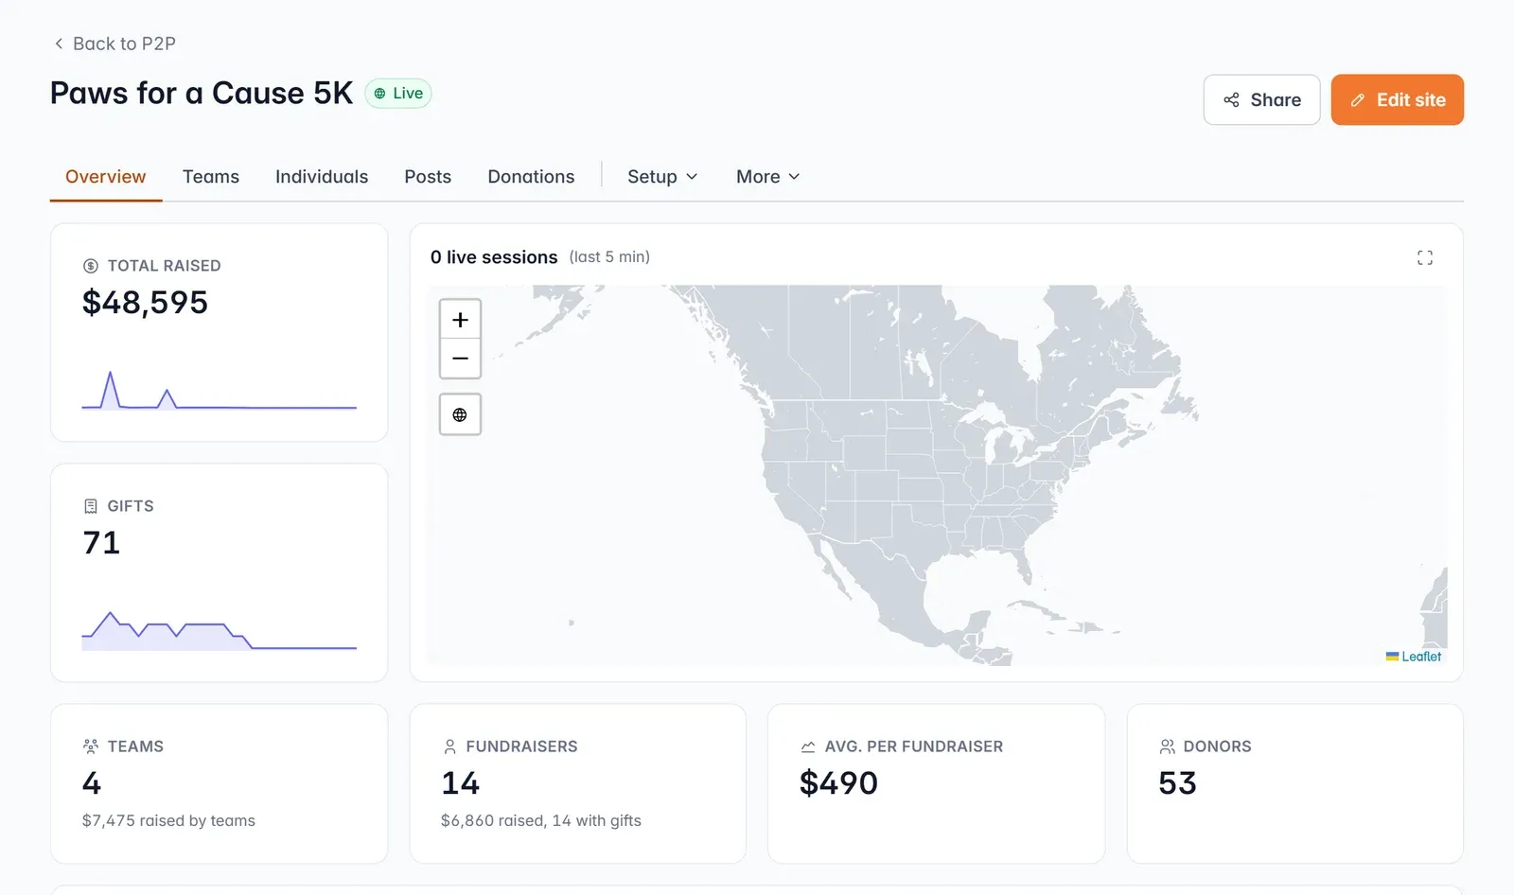Click the group icon beside Teams

coord(91,746)
